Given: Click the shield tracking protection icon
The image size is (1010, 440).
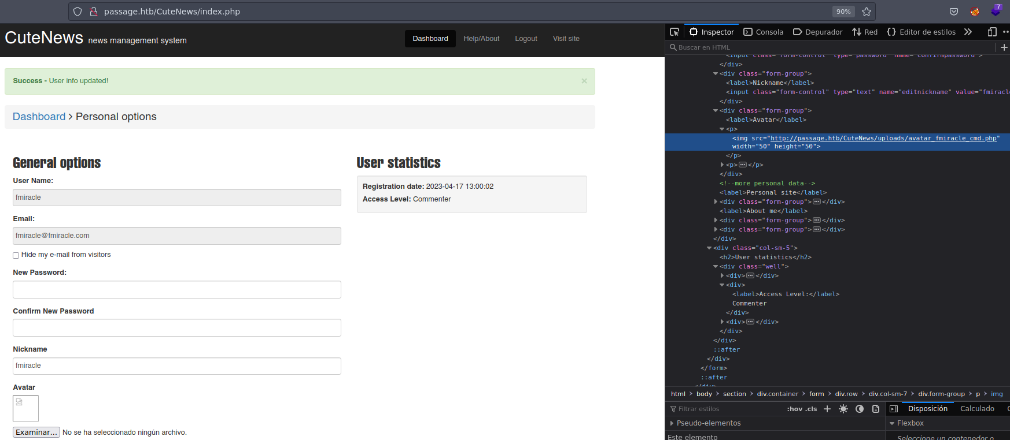Looking at the screenshot, I should pyautogui.click(x=78, y=12).
